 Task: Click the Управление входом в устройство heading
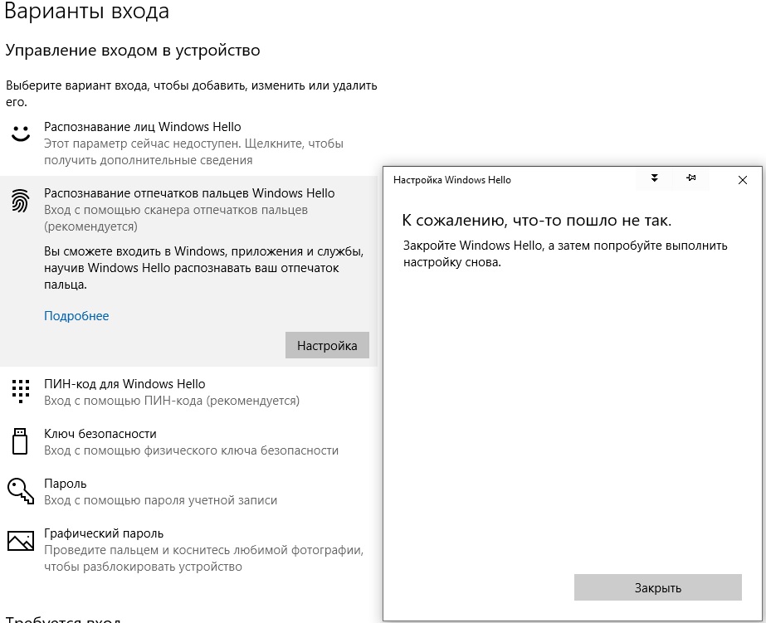coord(133,51)
